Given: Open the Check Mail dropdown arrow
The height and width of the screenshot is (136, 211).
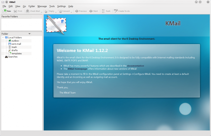Looking at the screenshot, I should click(42, 12).
